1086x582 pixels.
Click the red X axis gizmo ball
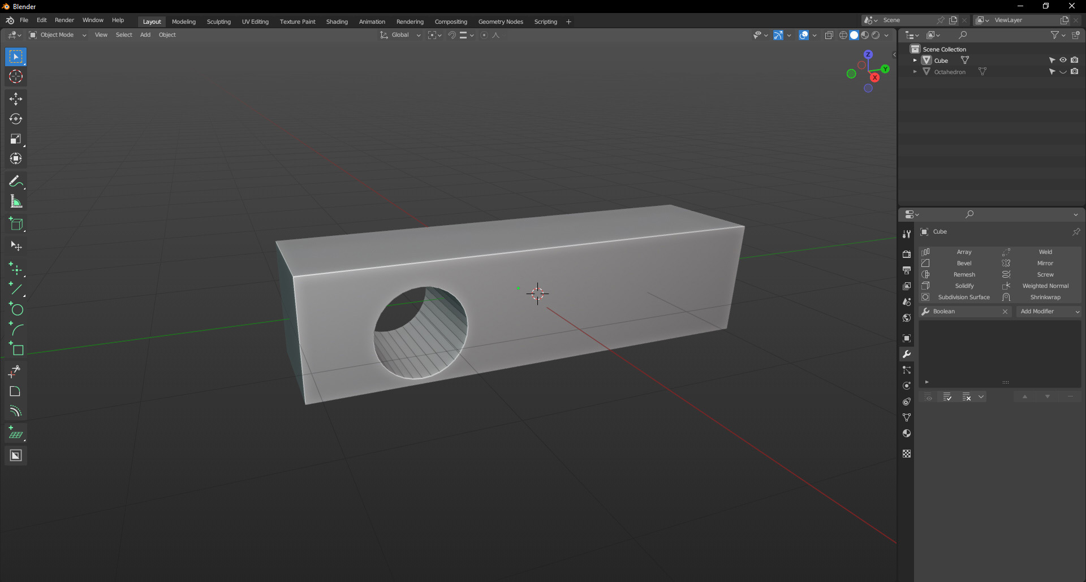pyautogui.click(x=874, y=77)
